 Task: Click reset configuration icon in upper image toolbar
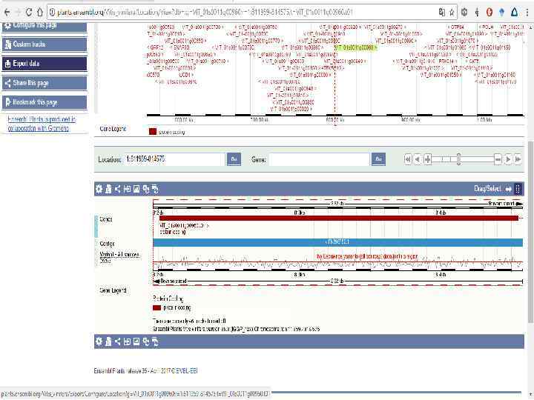[x=146, y=189]
